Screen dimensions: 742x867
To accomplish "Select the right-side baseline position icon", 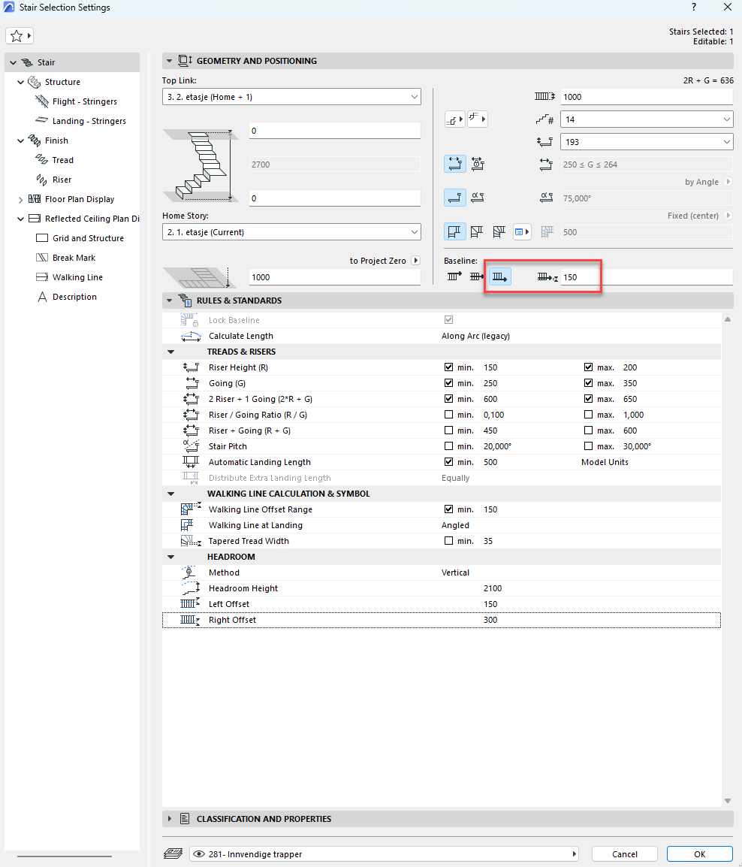I will click(x=500, y=277).
